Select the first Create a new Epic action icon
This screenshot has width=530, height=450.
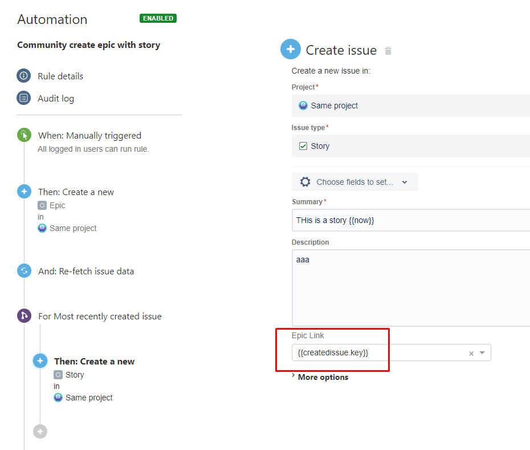[x=24, y=192]
